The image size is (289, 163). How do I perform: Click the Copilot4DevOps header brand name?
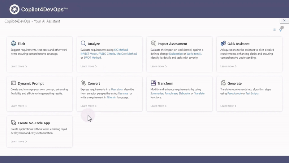pos(44,9)
